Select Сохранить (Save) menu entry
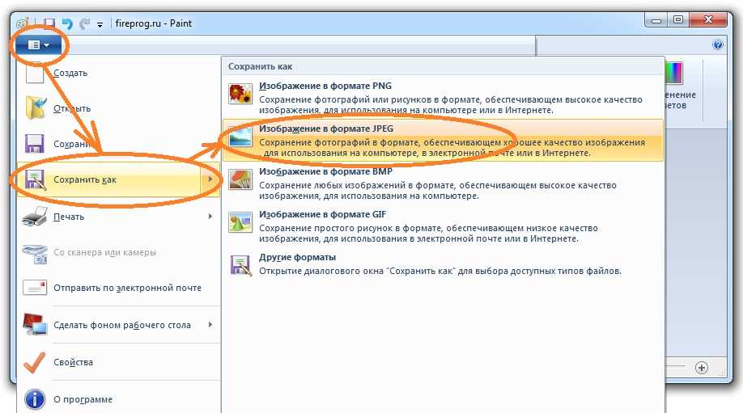 [x=118, y=144]
